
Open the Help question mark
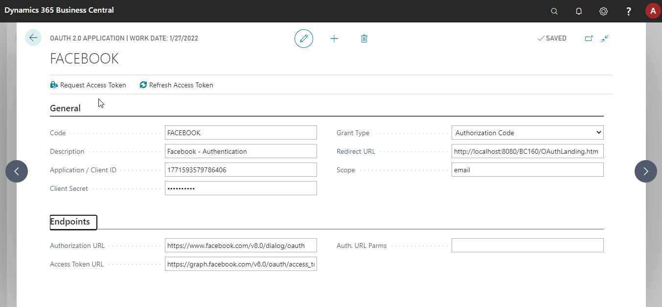pos(629,11)
